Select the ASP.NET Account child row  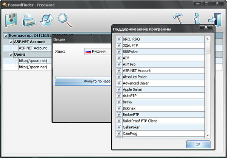point(33,48)
